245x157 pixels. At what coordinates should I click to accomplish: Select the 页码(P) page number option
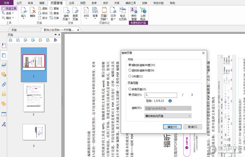(135, 95)
